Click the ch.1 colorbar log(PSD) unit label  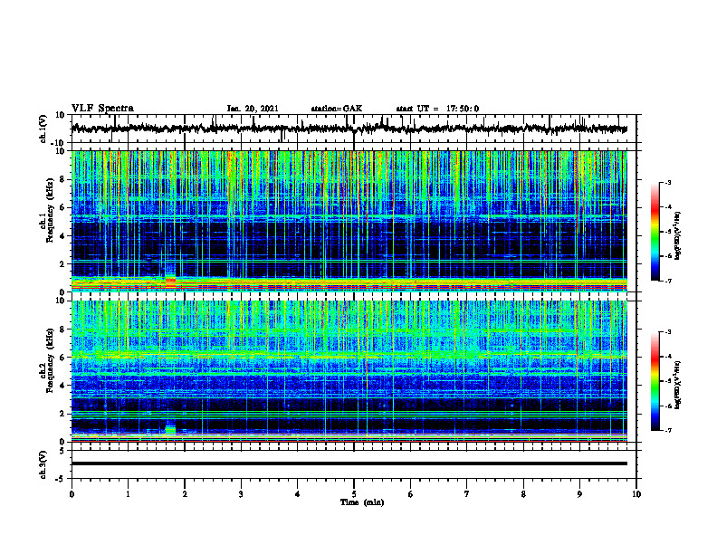(678, 236)
